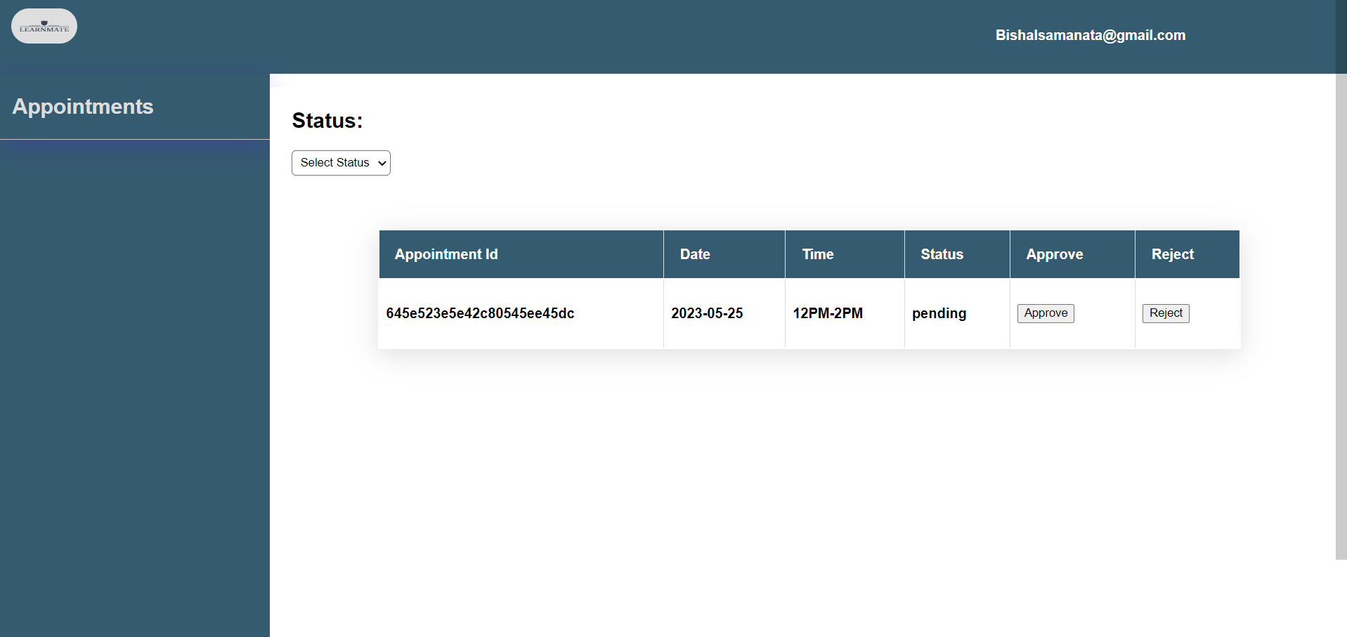The width and height of the screenshot is (1347, 637).
Task: Click the Time column header
Action: tap(817, 254)
